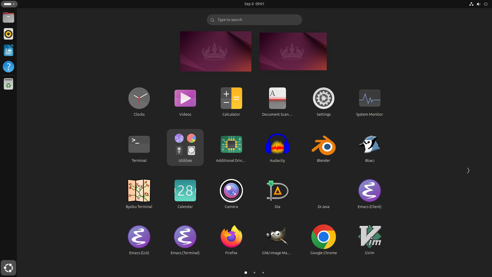Launch the Firefox browser

(231, 240)
